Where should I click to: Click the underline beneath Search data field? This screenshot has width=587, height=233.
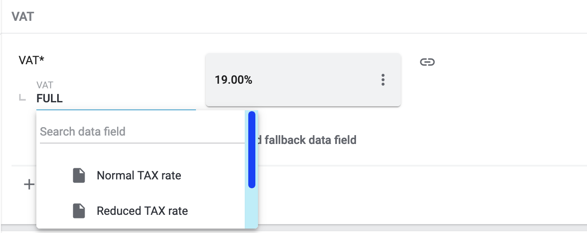pyautogui.click(x=142, y=143)
